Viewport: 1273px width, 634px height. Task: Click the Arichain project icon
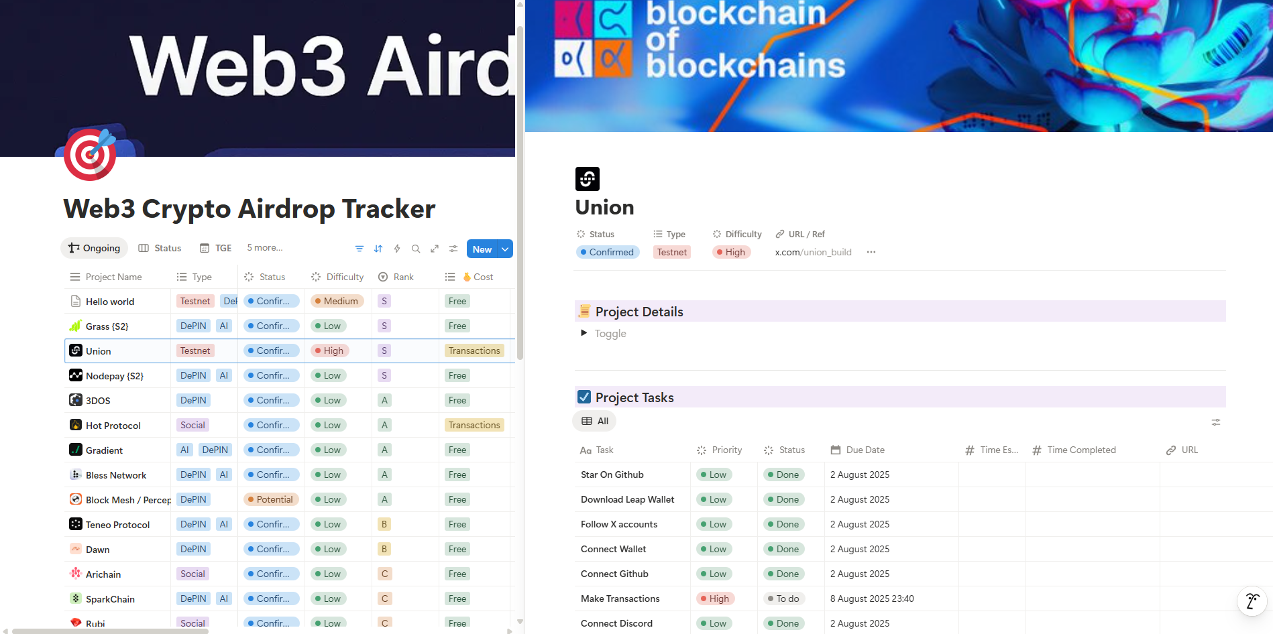(x=76, y=574)
